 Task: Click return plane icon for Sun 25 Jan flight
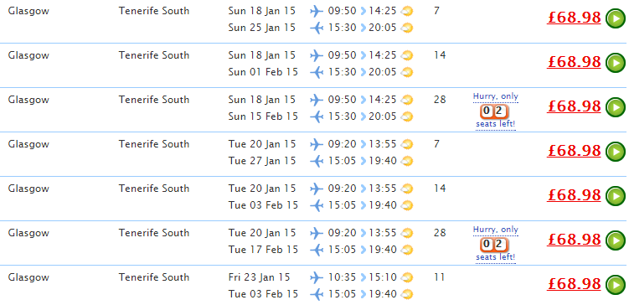(317, 28)
